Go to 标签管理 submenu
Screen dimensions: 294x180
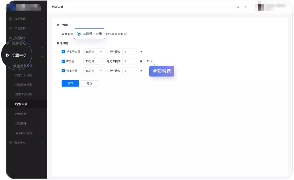tap(21, 124)
